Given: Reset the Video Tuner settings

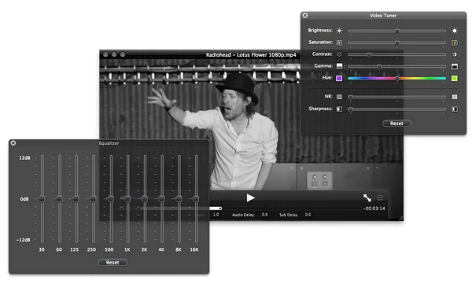Looking at the screenshot, I should pyautogui.click(x=396, y=124).
